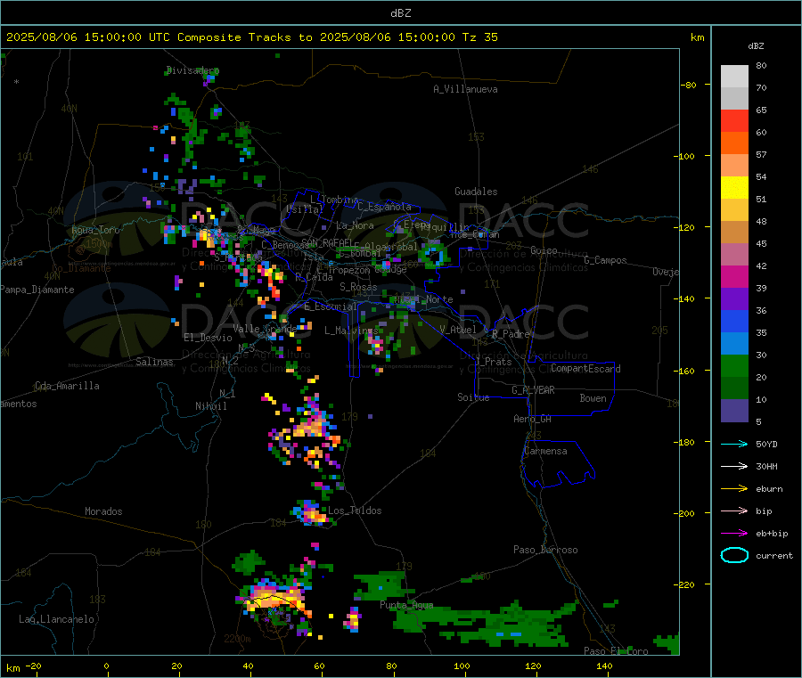This screenshot has height=678, width=802.
Task: Click the '100' tick on the horizontal axis
Action: pyautogui.click(x=462, y=666)
